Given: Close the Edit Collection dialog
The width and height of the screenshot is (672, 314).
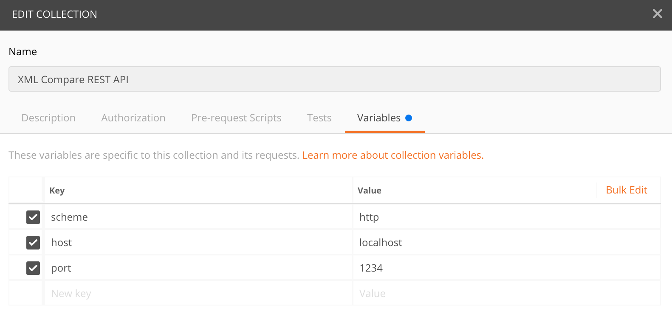Looking at the screenshot, I should (x=657, y=14).
